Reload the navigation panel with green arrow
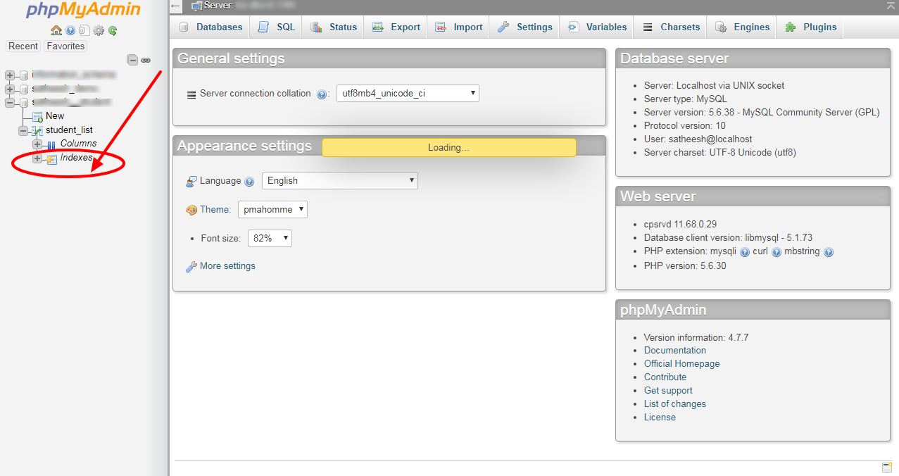Image resolution: width=899 pixels, height=476 pixels. click(113, 30)
